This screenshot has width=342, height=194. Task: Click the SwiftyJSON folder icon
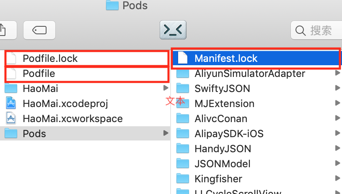[x=183, y=88]
